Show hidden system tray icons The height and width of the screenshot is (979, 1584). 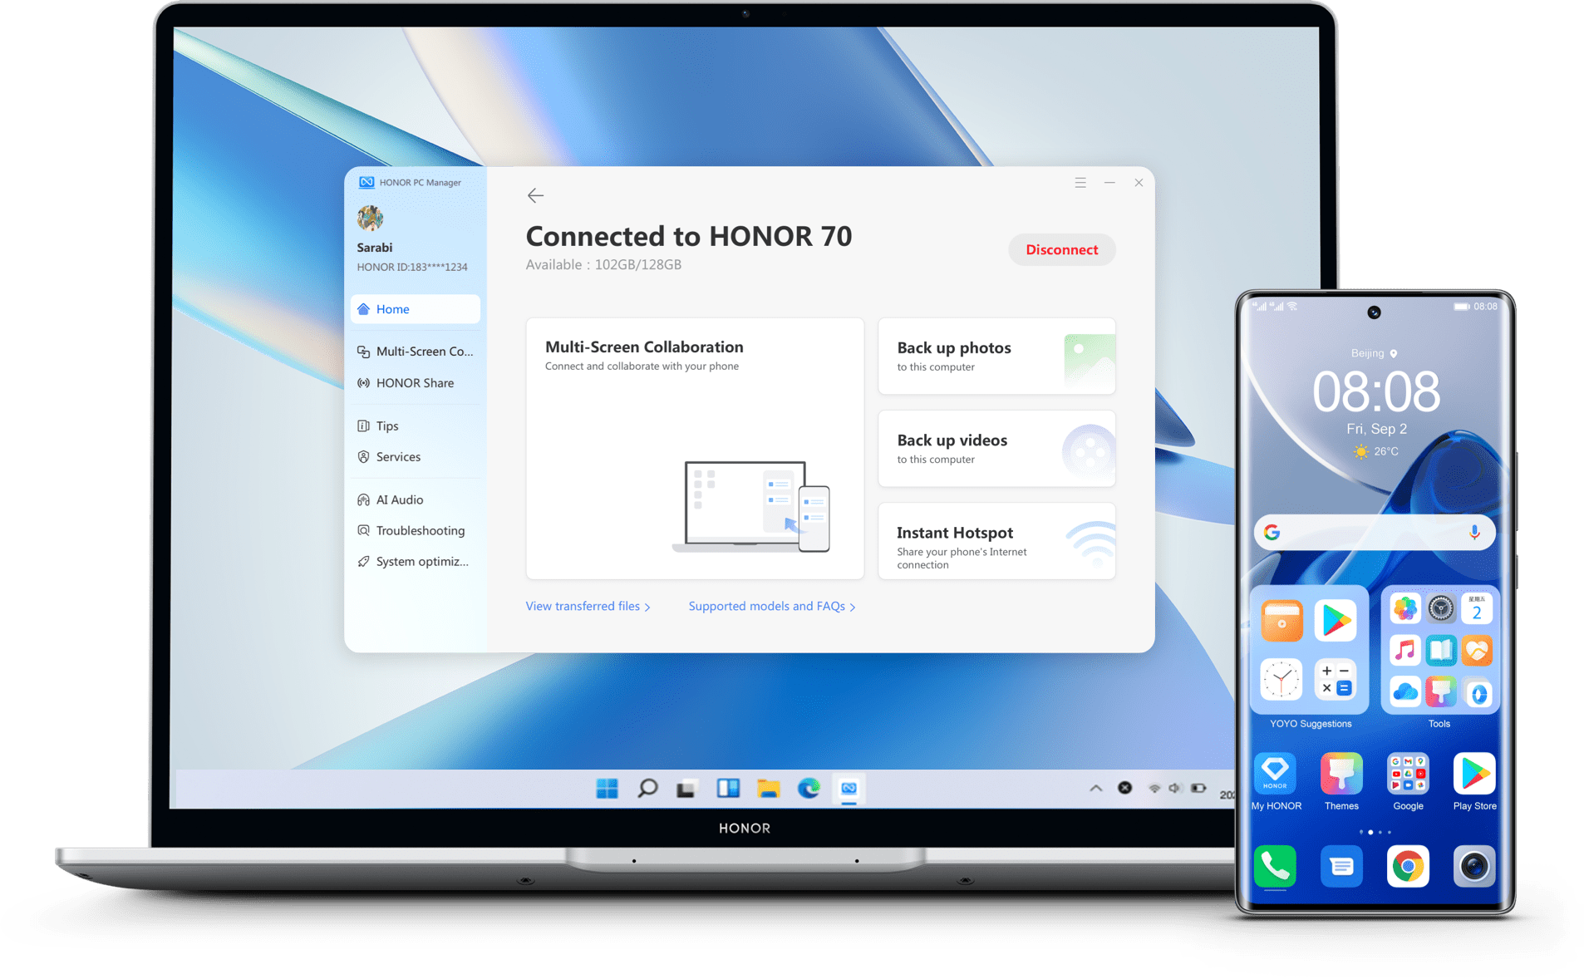(1095, 788)
